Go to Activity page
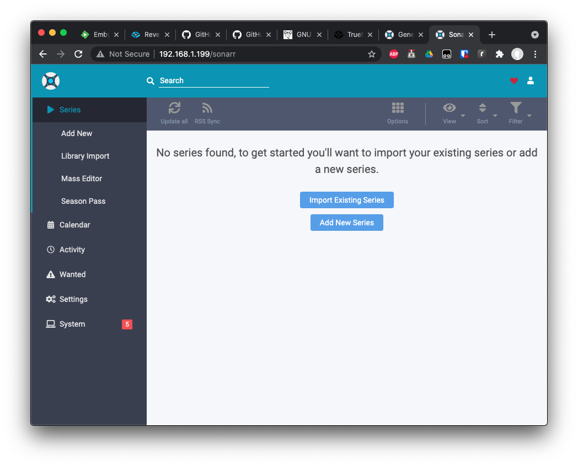Image resolution: width=578 pixels, height=466 pixels. 89,250
